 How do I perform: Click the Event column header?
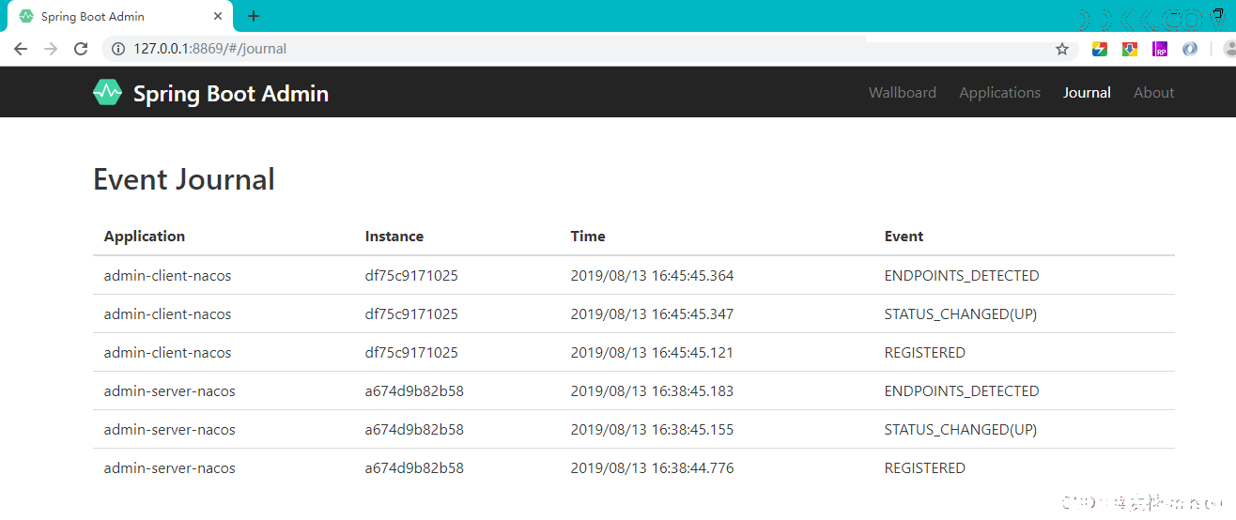904,237
